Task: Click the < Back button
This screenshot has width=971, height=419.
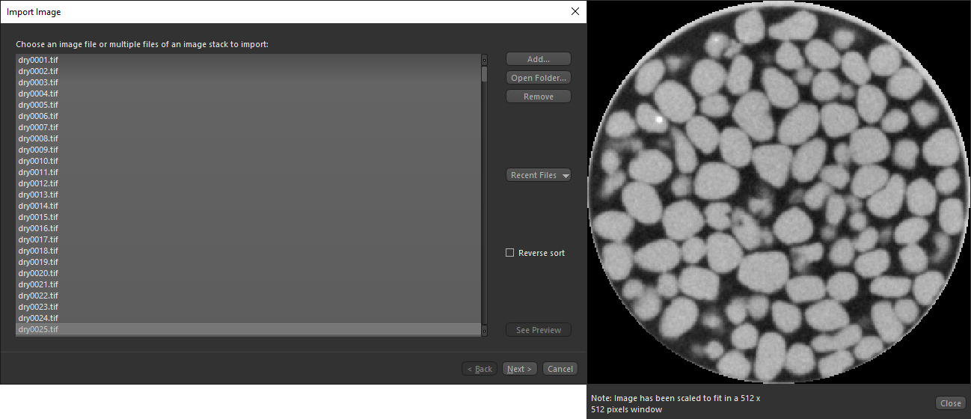Action: tap(479, 369)
